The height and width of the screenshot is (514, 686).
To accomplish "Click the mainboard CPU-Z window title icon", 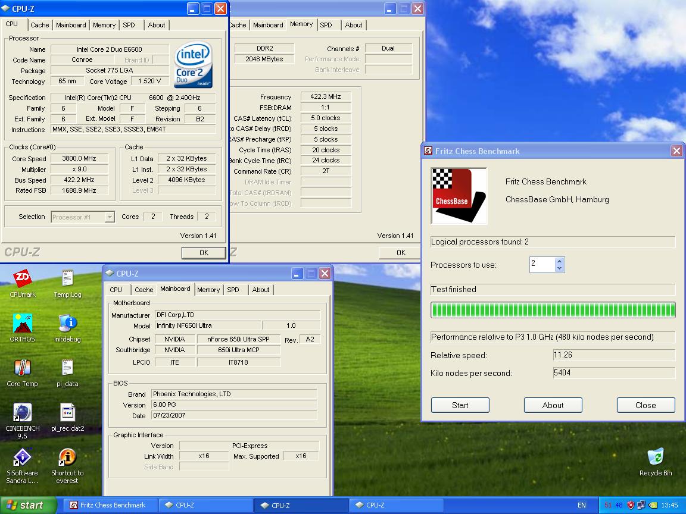I will 110,273.
